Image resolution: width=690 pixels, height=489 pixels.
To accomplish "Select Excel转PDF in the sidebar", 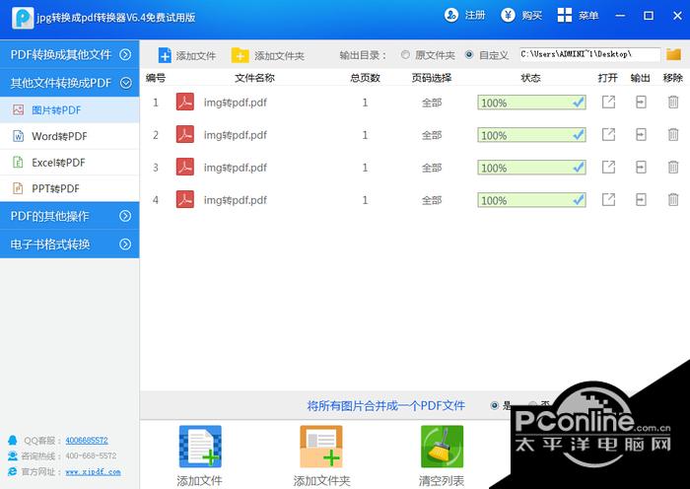I will (x=70, y=163).
